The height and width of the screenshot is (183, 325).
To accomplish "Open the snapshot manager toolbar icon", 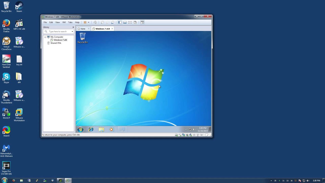I will (x=113, y=22).
